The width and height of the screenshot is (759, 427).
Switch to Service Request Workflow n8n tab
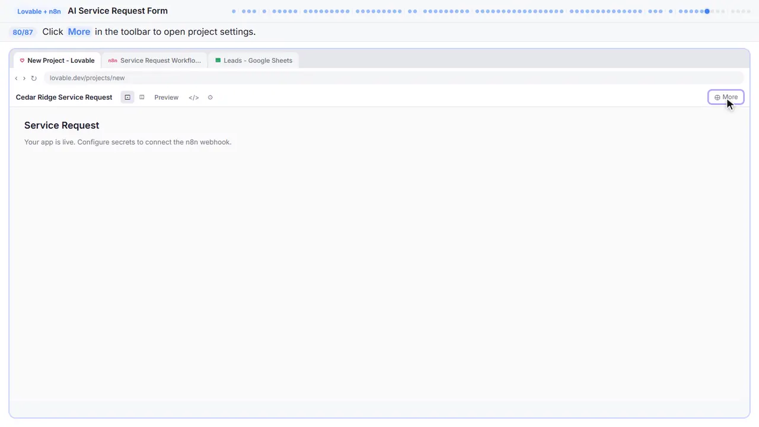tap(154, 60)
